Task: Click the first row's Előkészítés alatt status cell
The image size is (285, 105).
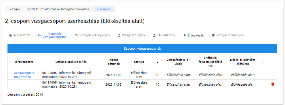Action: tap(139, 75)
